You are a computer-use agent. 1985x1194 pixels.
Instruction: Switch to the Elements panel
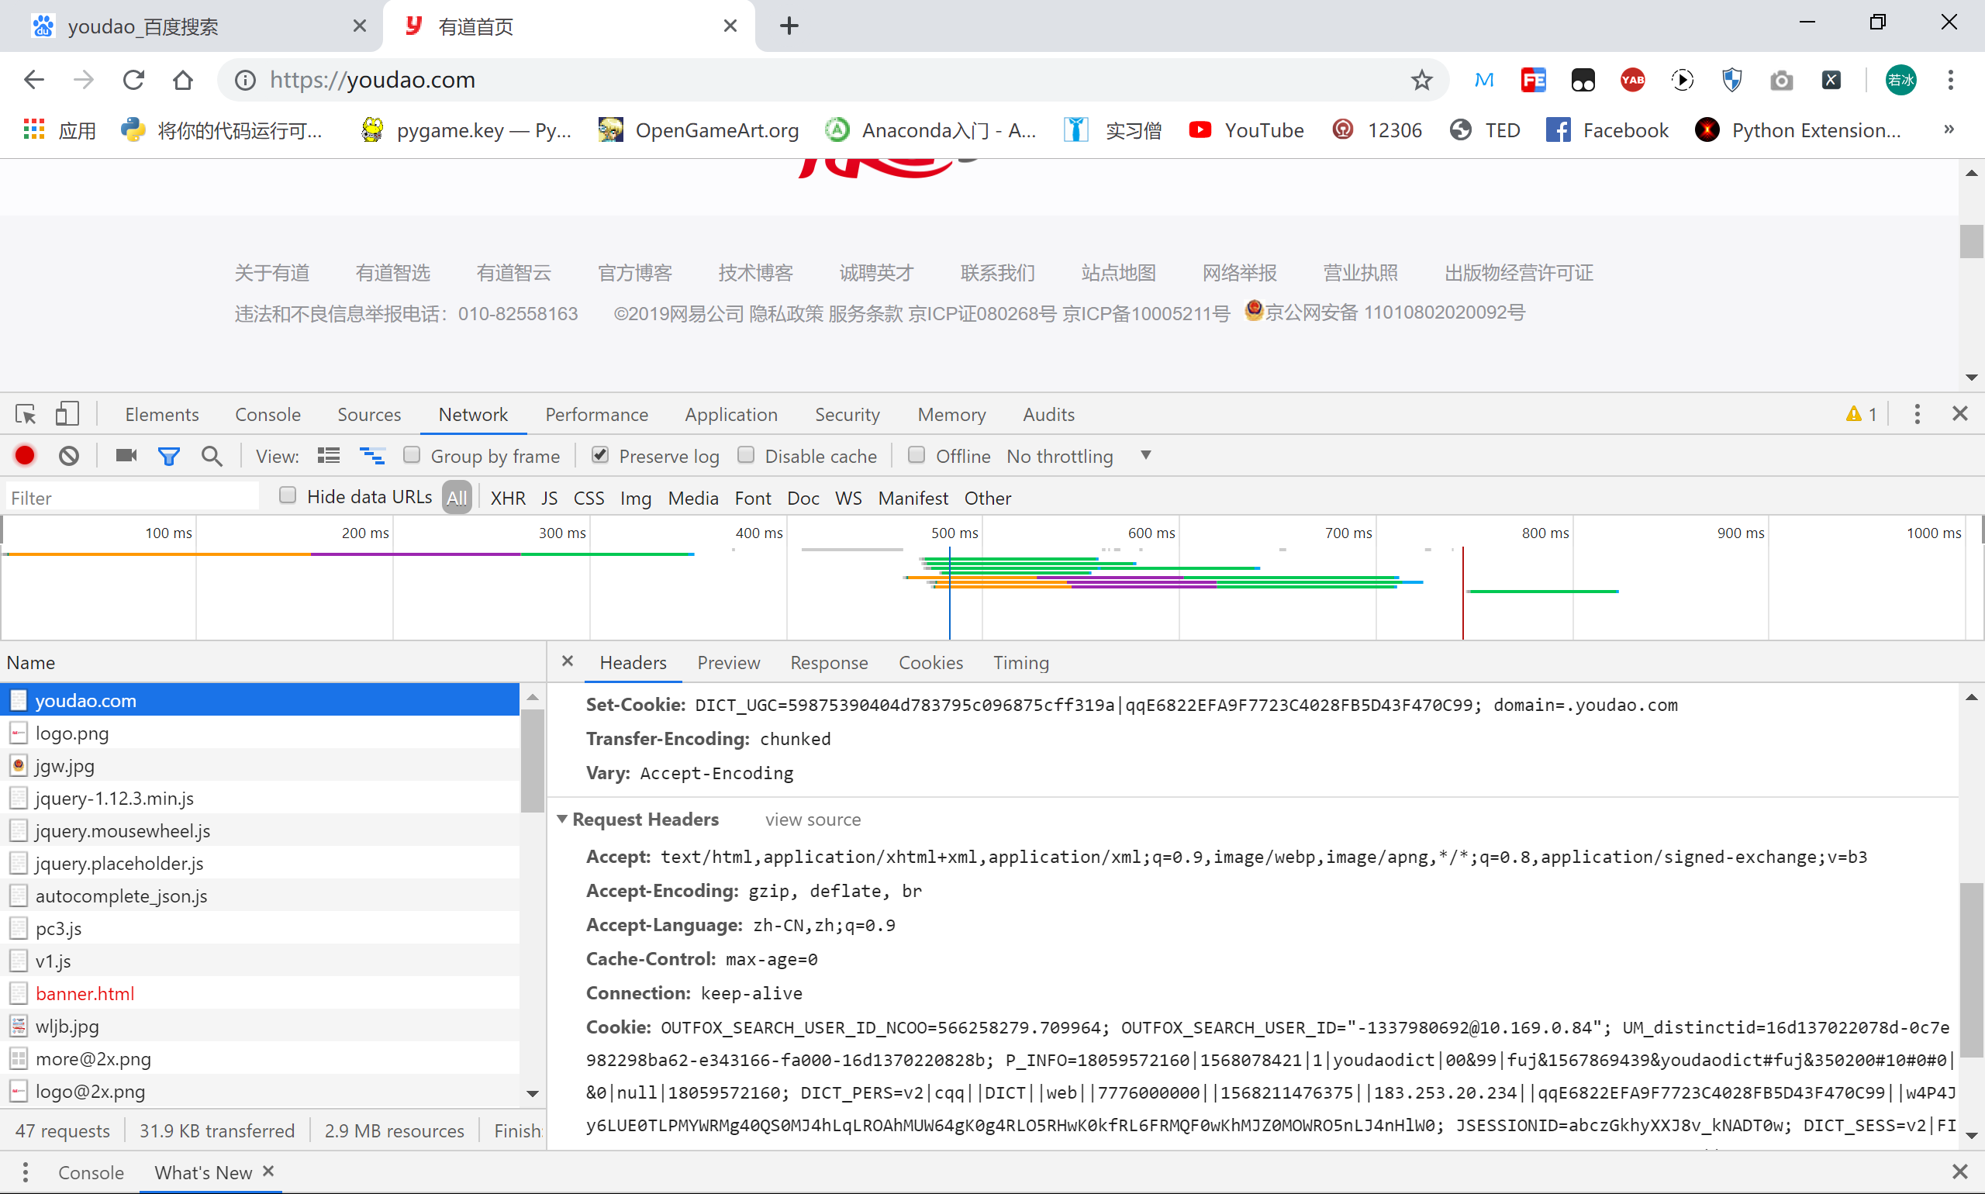pyautogui.click(x=162, y=414)
